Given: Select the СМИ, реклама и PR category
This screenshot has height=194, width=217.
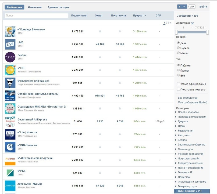Looking at the screenshot, I should (192, 191).
